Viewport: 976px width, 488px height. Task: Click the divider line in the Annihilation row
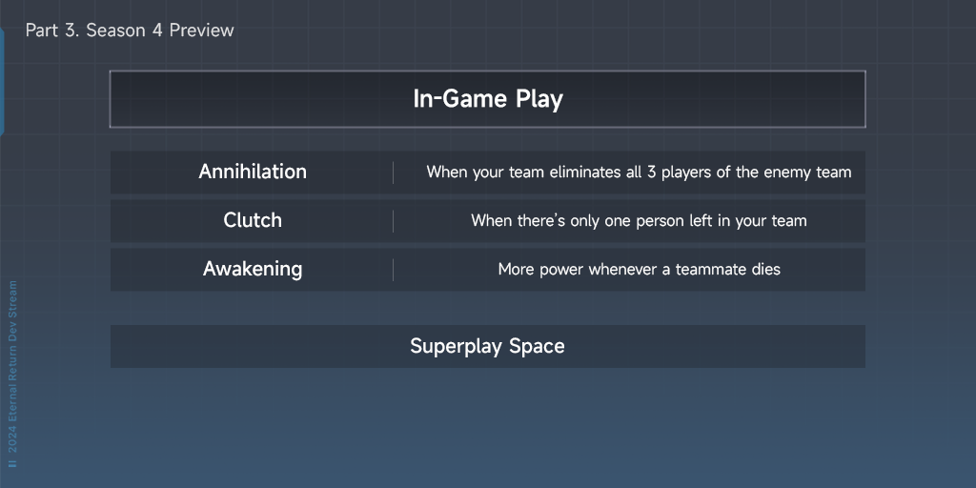point(393,173)
